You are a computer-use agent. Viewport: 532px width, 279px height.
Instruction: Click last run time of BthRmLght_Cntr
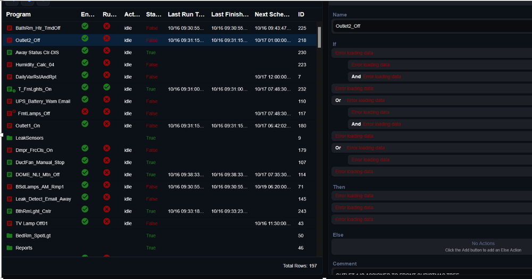tap(186, 211)
